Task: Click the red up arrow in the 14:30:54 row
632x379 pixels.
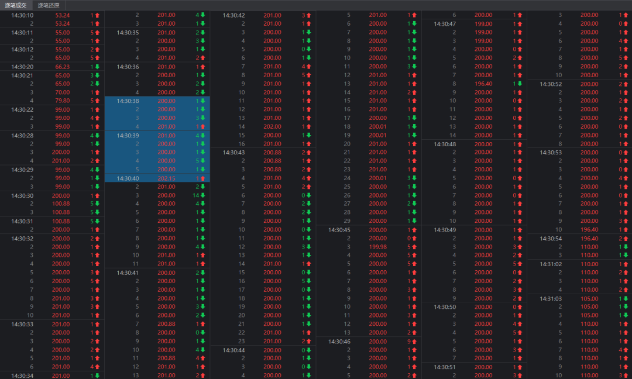Action: point(626,239)
